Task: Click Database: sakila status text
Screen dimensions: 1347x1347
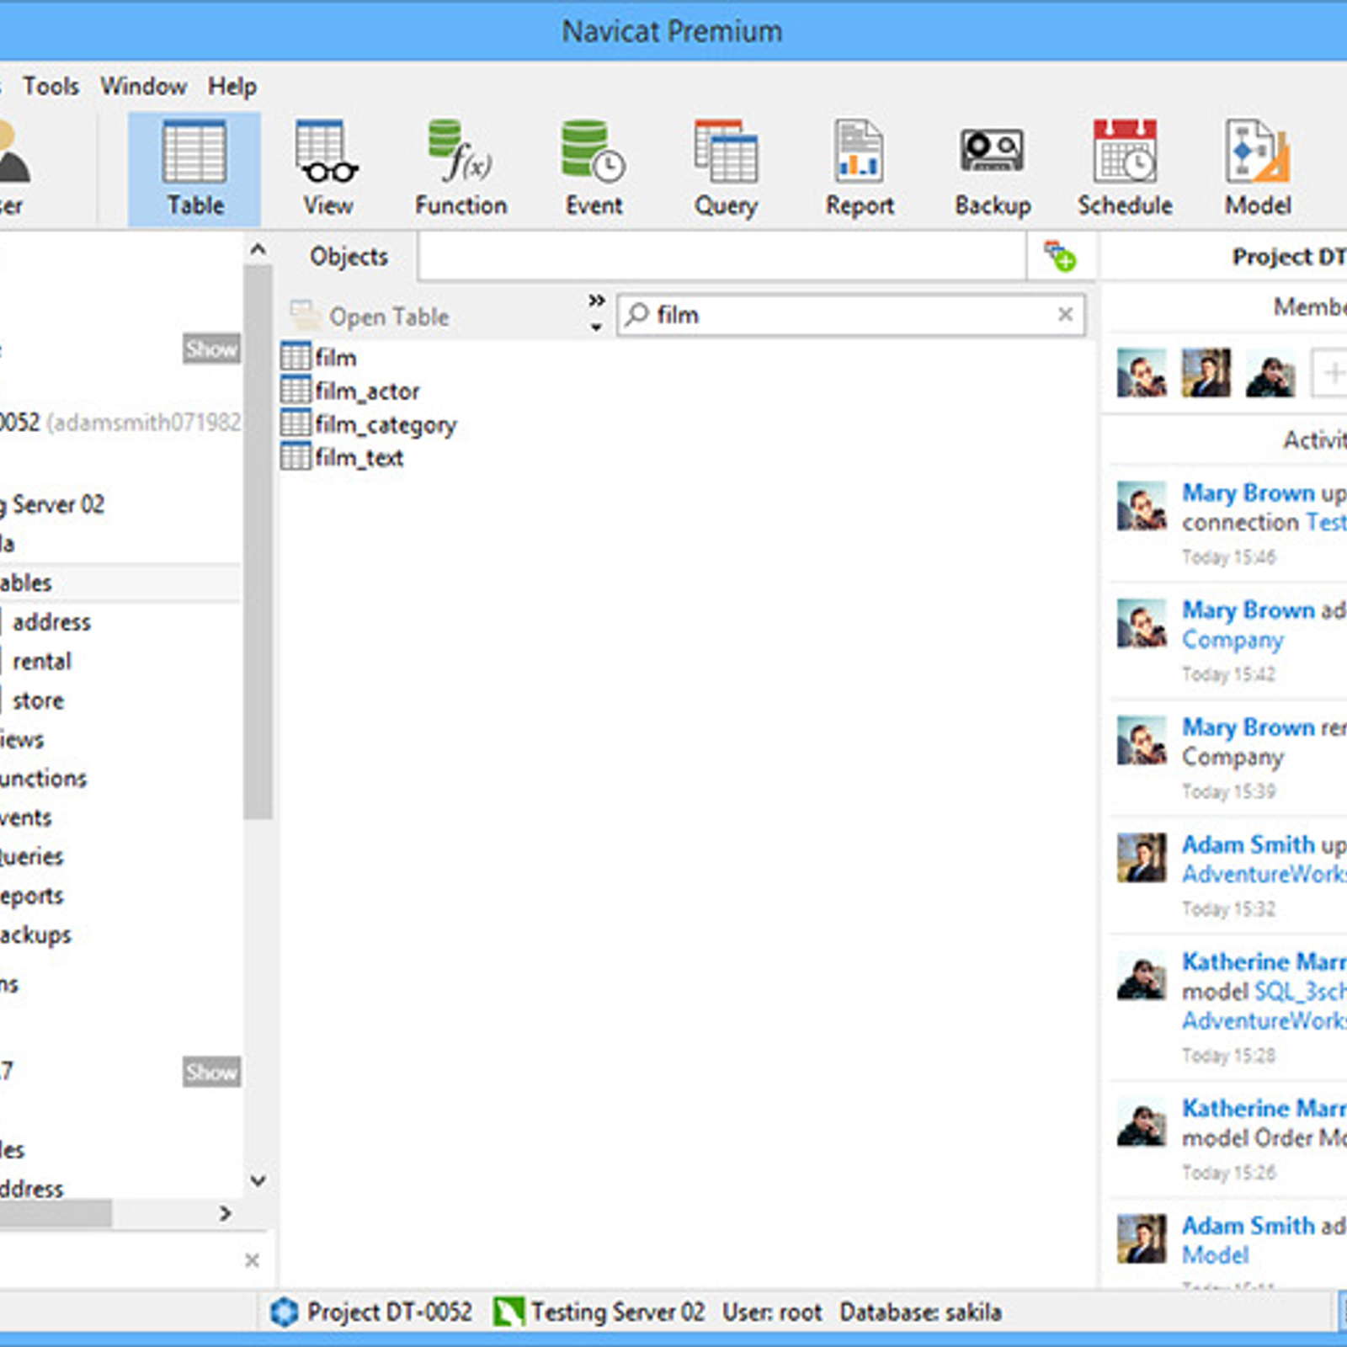Action: 920,1312
